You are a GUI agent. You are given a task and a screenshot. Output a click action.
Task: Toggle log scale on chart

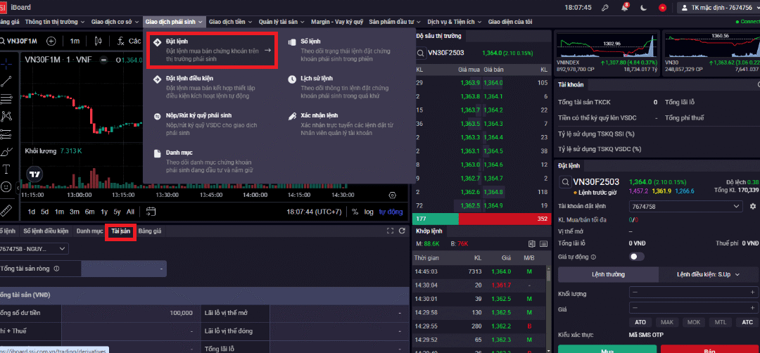[368, 212]
